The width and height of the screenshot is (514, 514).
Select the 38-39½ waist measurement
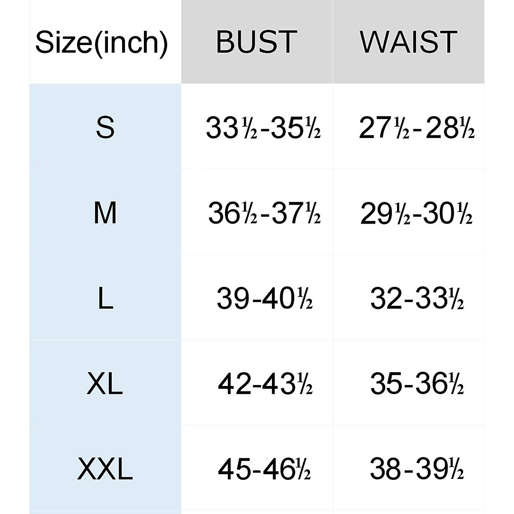click(x=417, y=469)
